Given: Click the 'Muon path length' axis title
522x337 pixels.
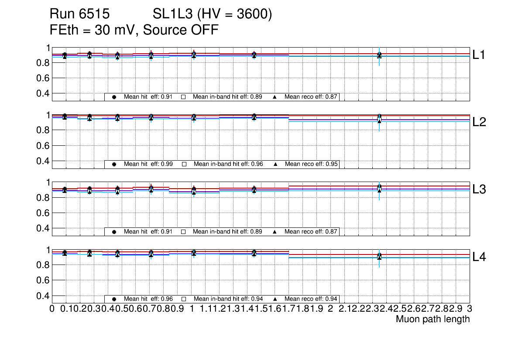Looking at the screenshot, I should [433, 319].
